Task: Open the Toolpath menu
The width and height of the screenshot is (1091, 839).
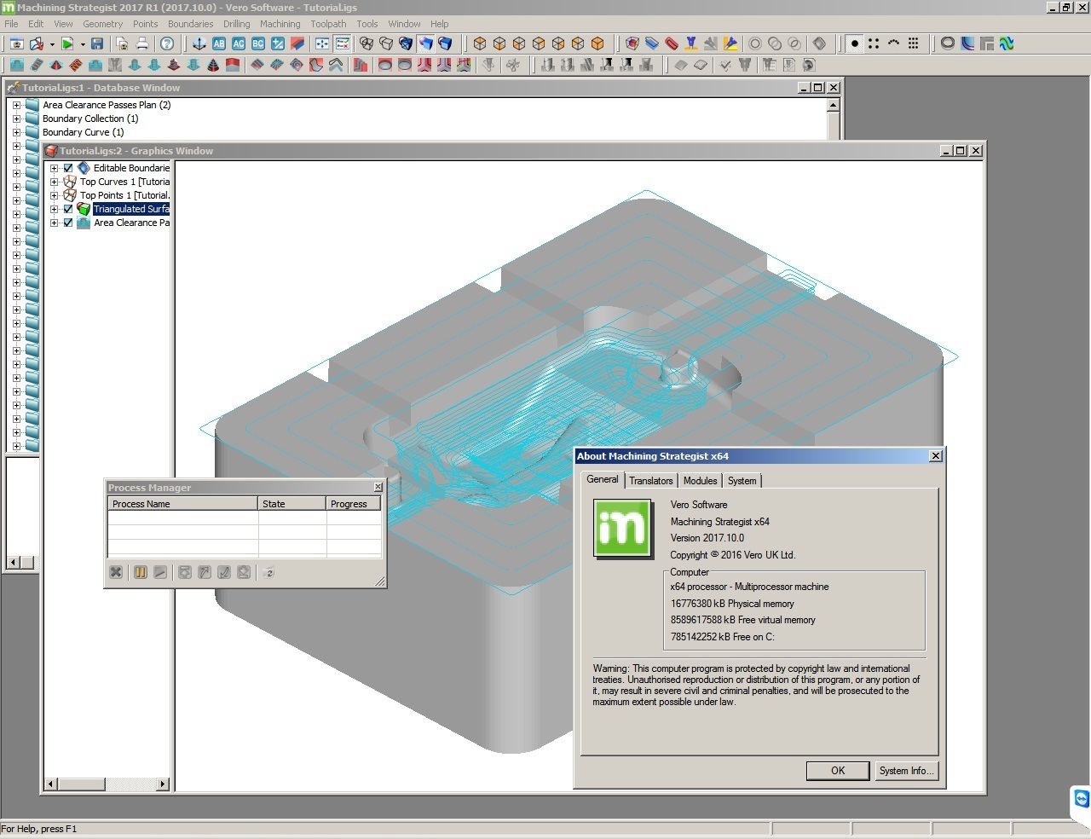Action: point(328,24)
